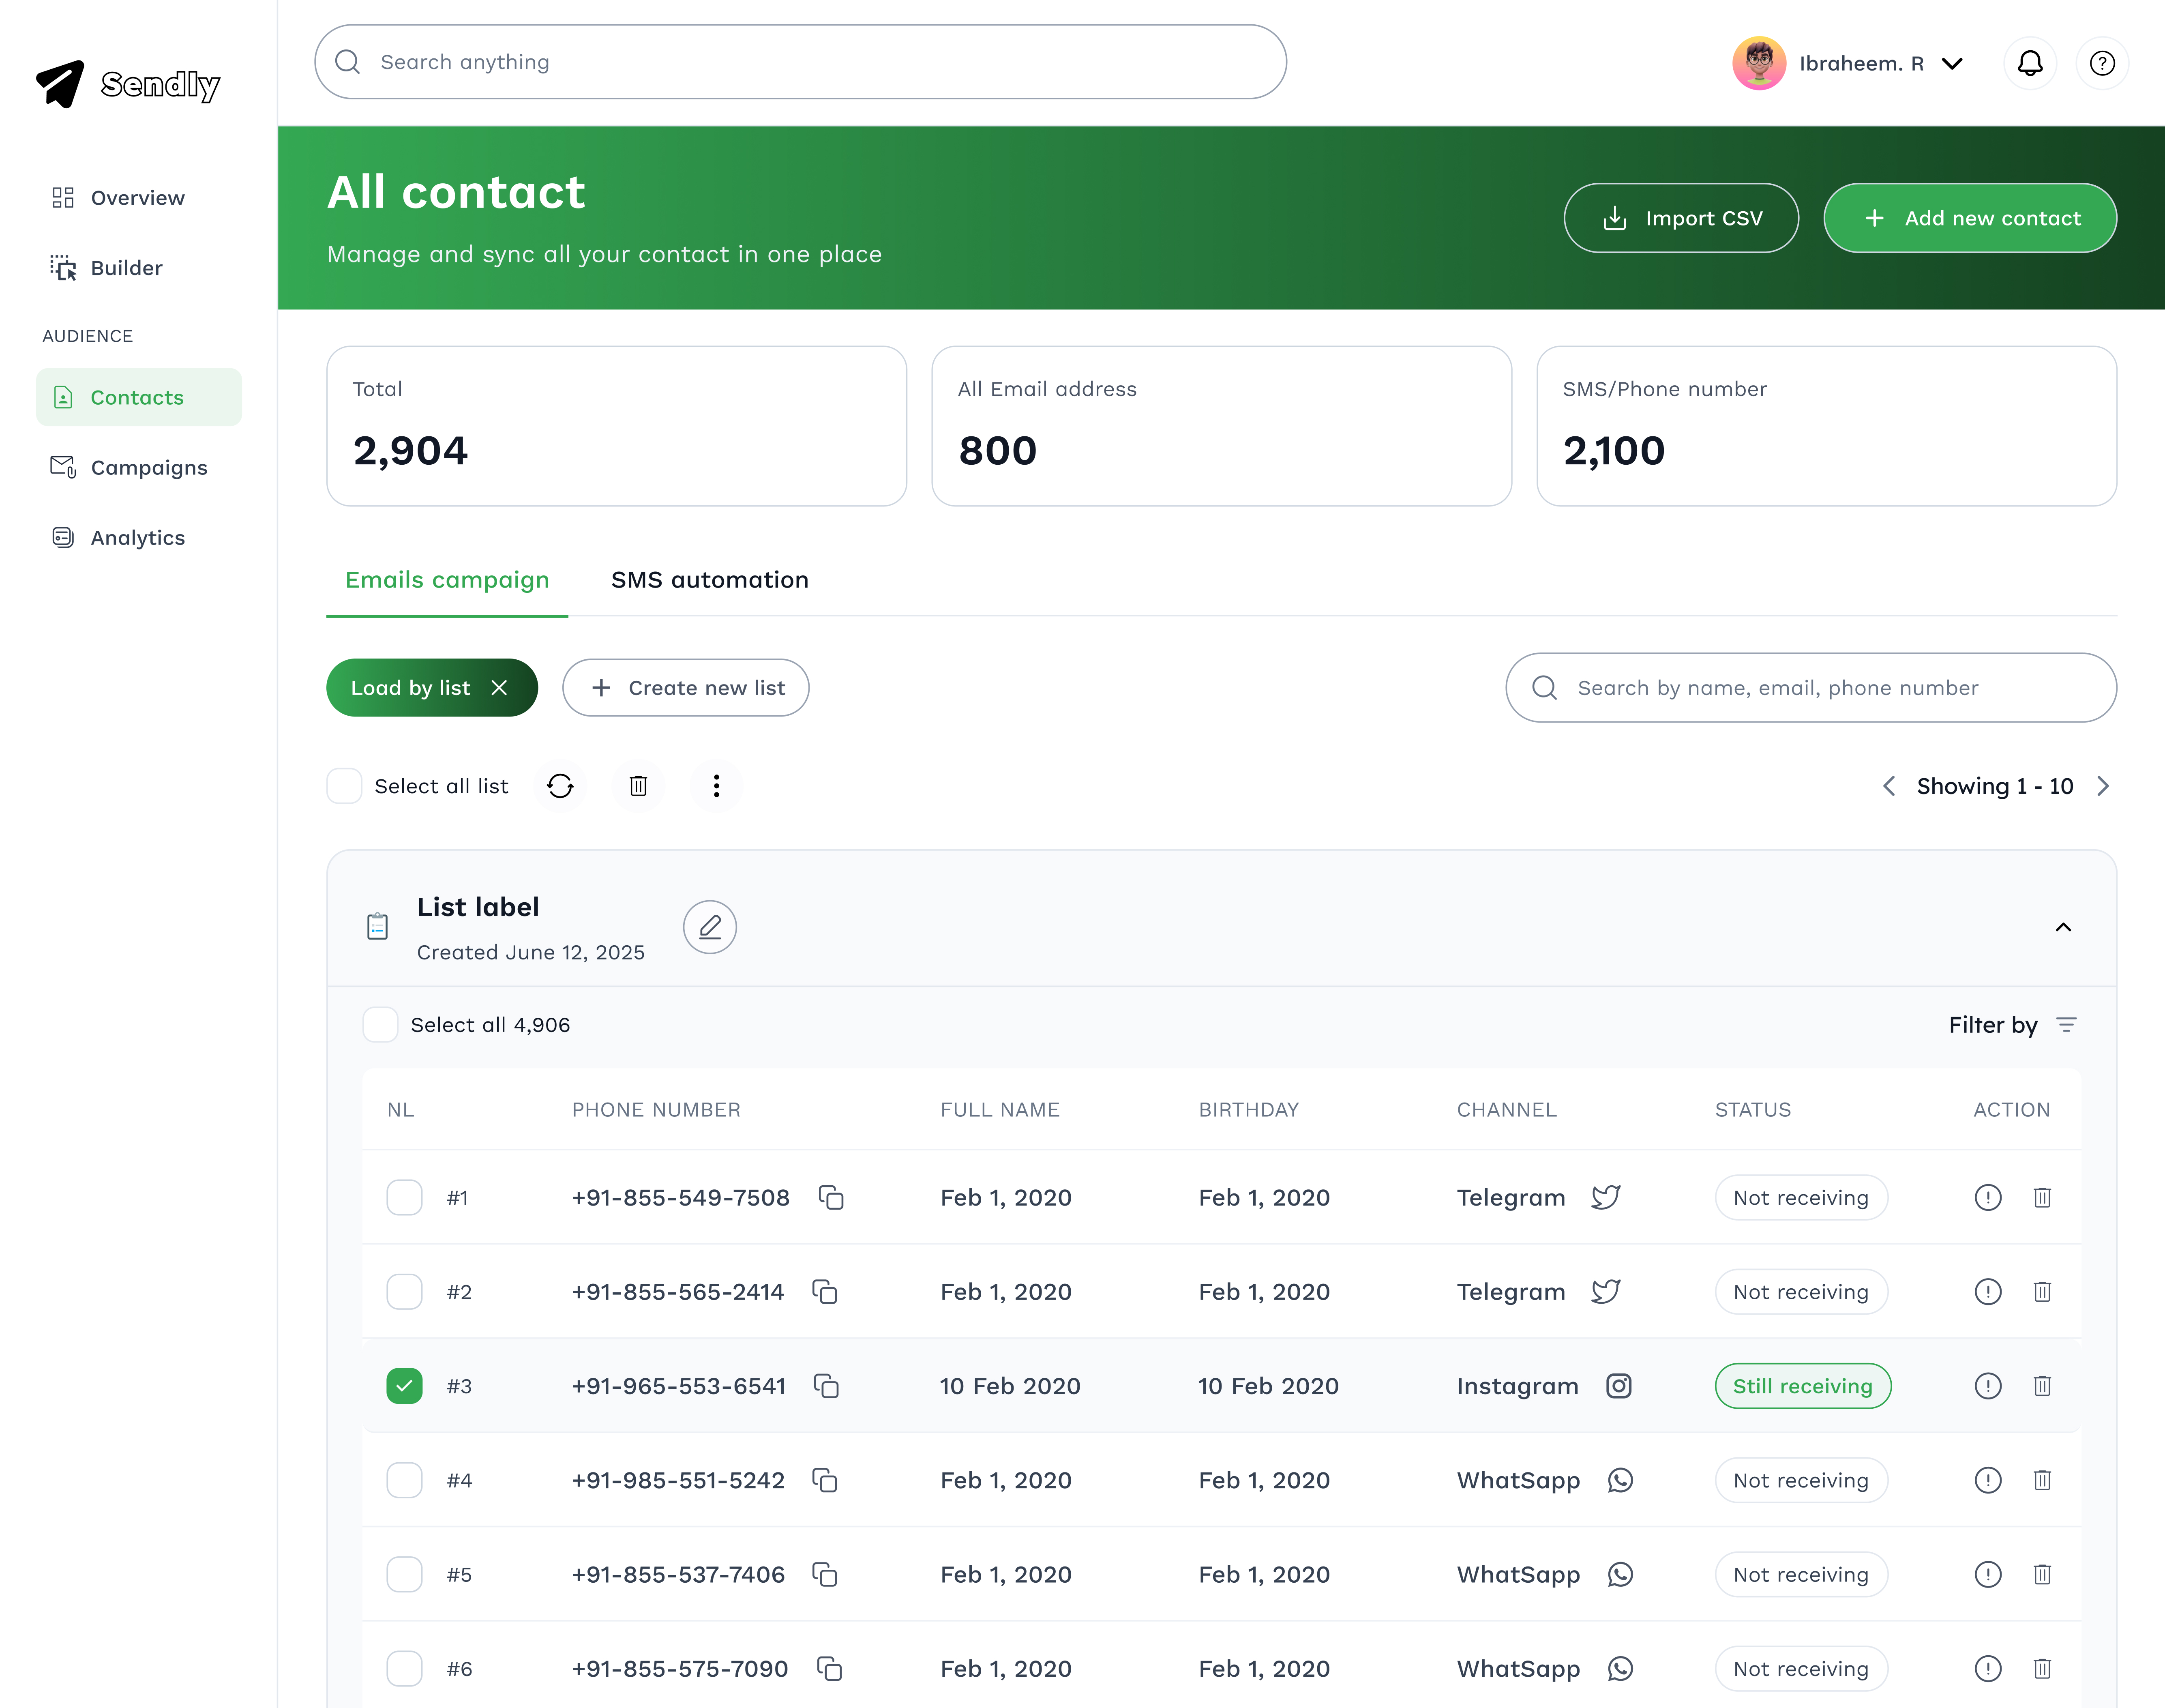
Task: Remove the Load by list filter
Action: 500,688
